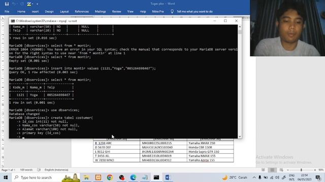Click 'W 7890 MNO' cell in Word table
The image size is (325, 182).
(116, 160)
